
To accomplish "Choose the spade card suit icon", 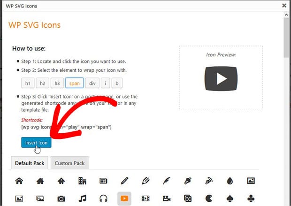I will (x=230, y=198).
